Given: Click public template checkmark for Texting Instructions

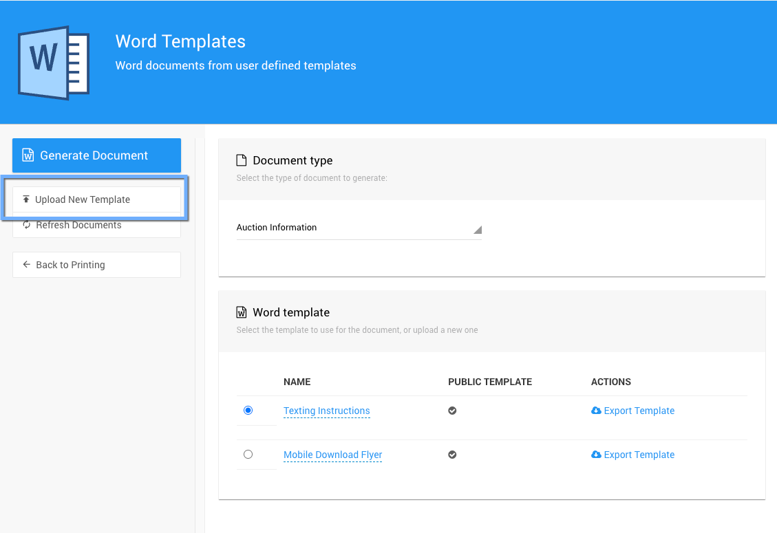Looking at the screenshot, I should pos(452,411).
